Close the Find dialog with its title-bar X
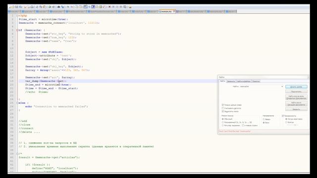Viewport: 317px width, 178px height. [308, 77]
